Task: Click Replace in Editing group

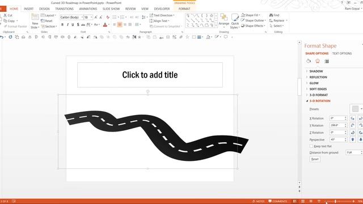Action: point(278,20)
